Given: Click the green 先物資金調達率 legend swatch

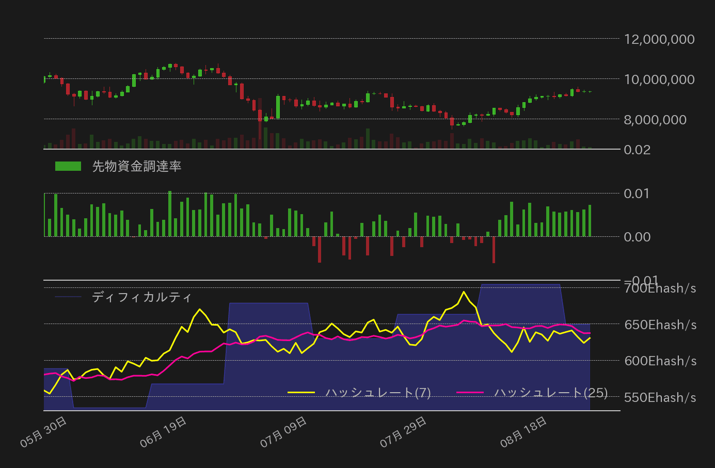Looking at the screenshot, I should point(68,166).
